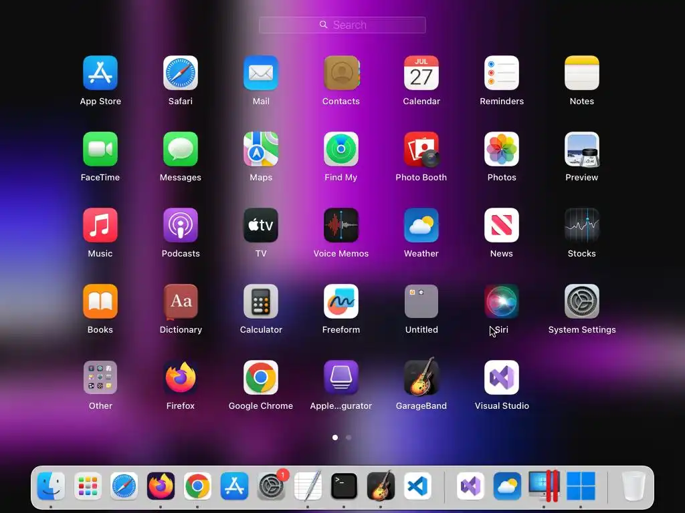Open Weather app in Launchpad grid
The height and width of the screenshot is (513, 685).
point(421,225)
